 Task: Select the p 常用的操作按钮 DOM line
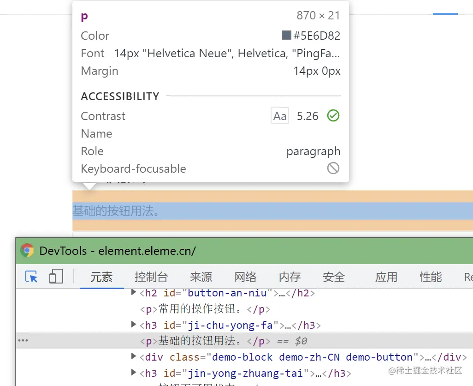(x=205, y=309)
